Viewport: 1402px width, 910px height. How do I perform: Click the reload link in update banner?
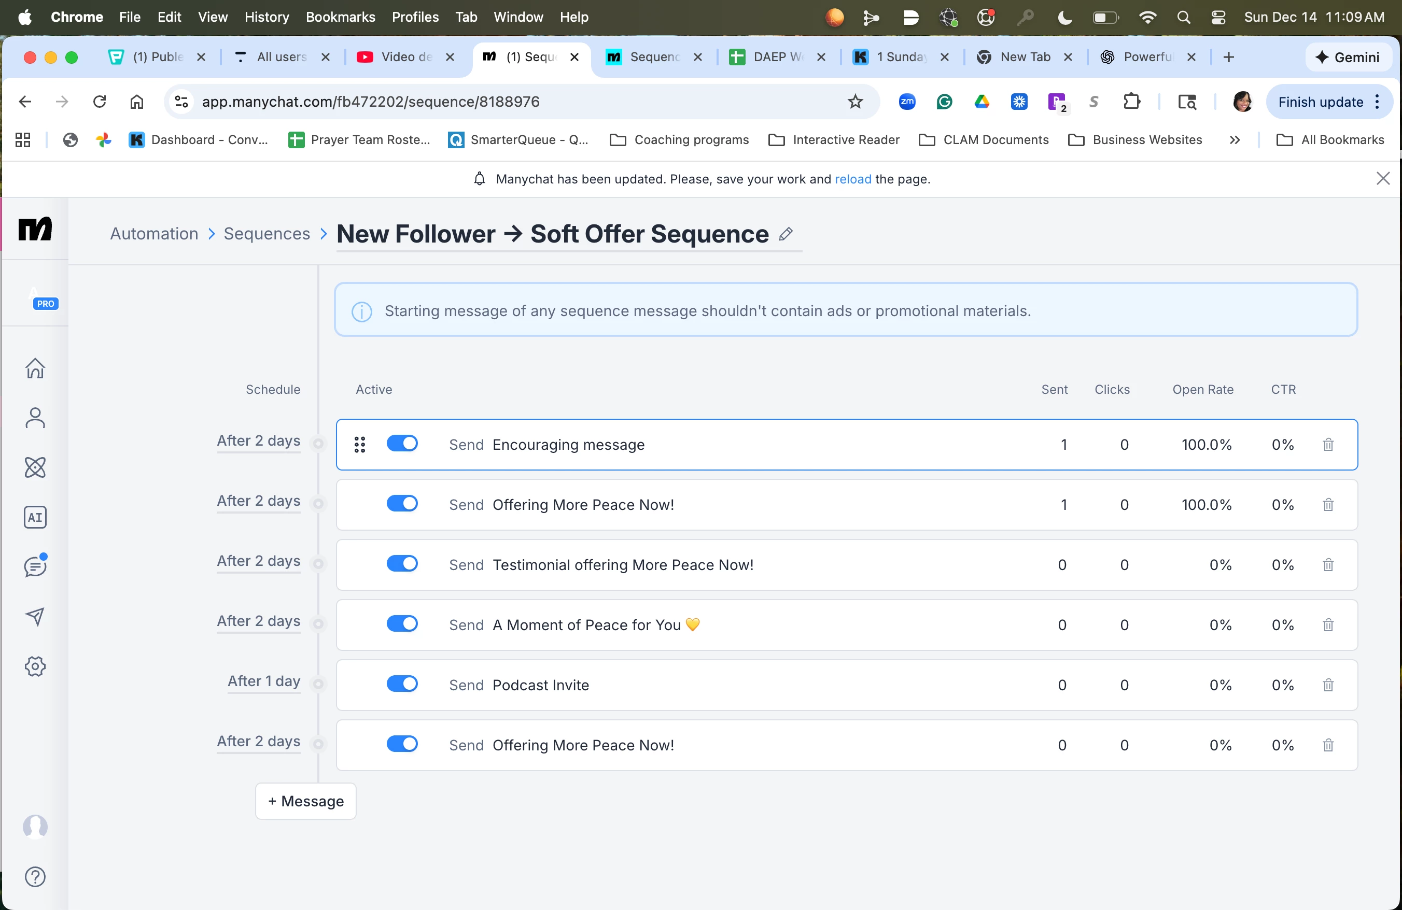(x=852, y=179)
